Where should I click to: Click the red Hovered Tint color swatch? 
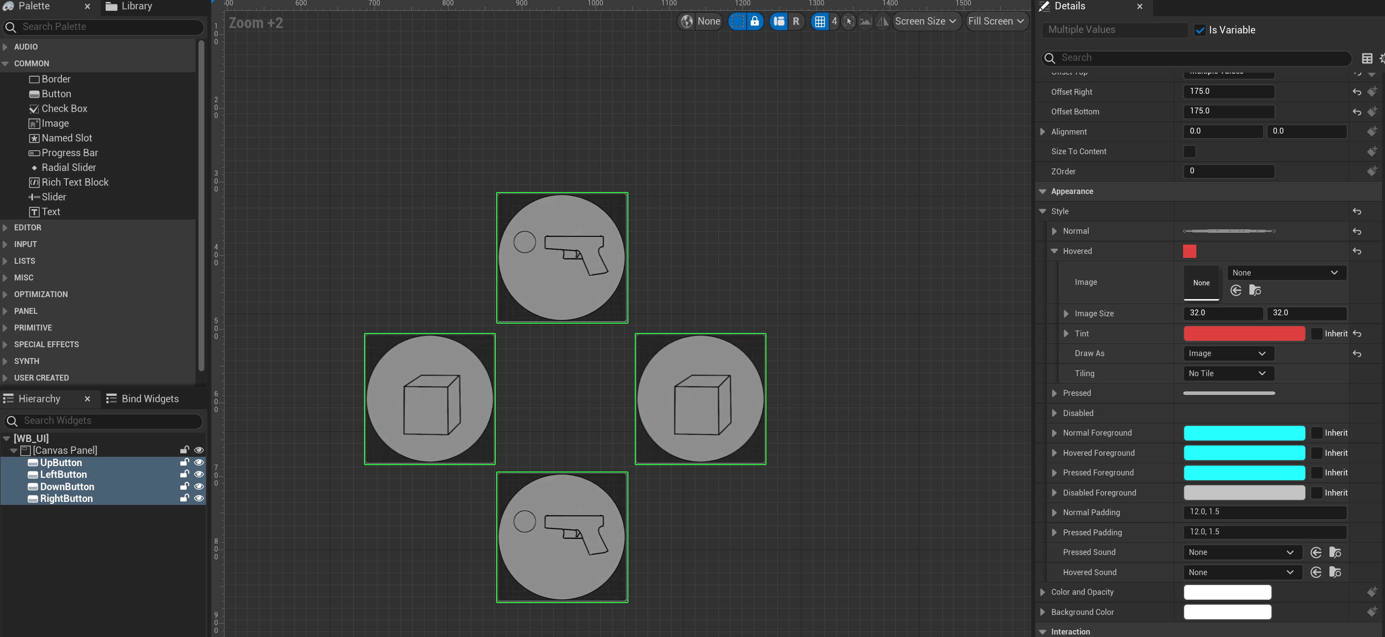(x=1244, y=333)
